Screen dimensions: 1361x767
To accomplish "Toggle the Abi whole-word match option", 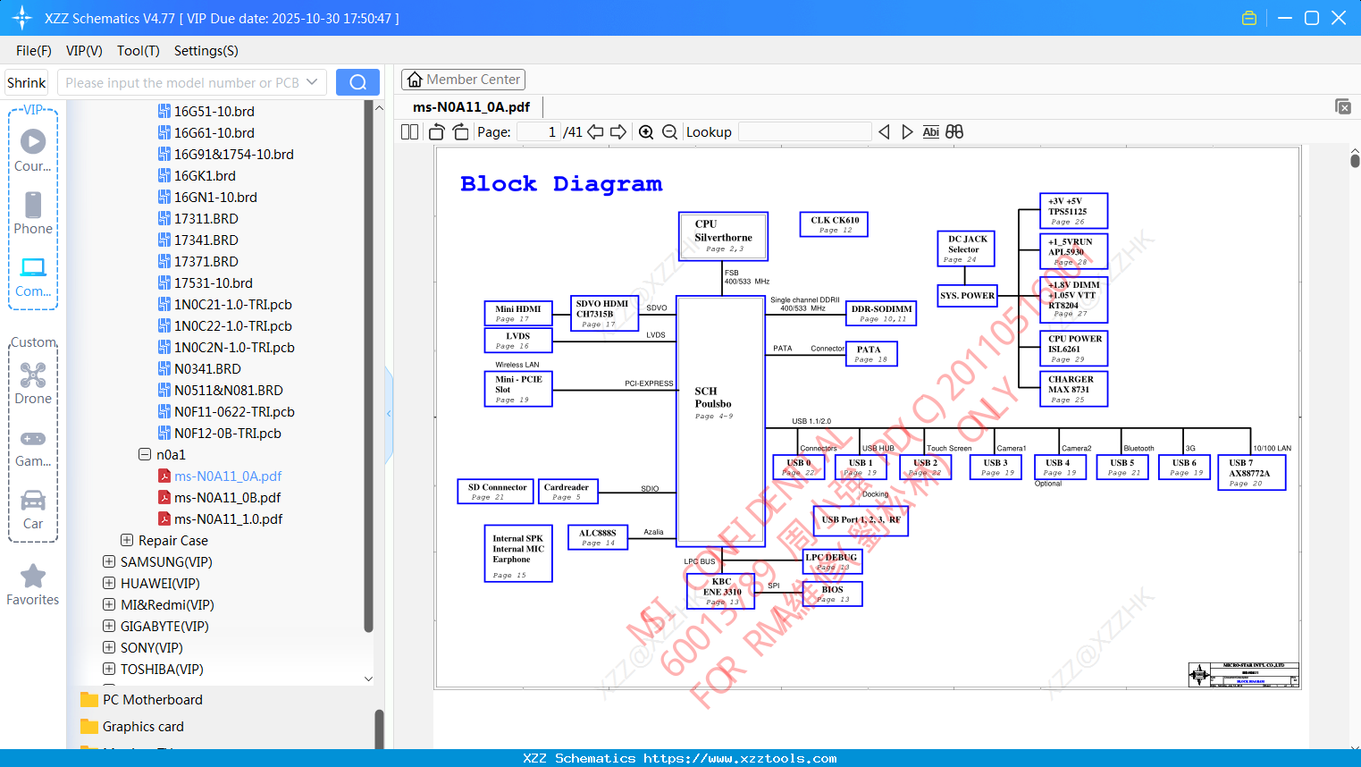I will pos(930,132).
